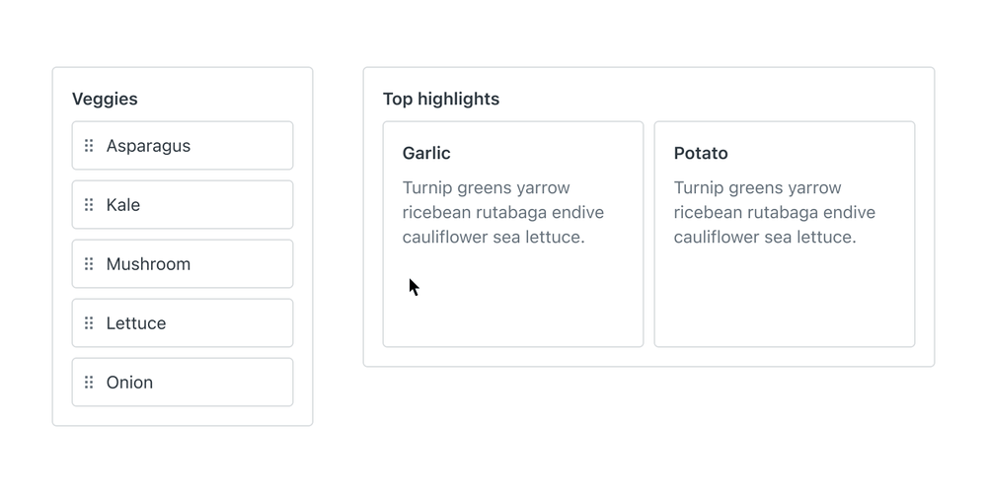Select the Asparagus label in Veggies
This screenshot has height=493, width=987.
pos(148,146)
